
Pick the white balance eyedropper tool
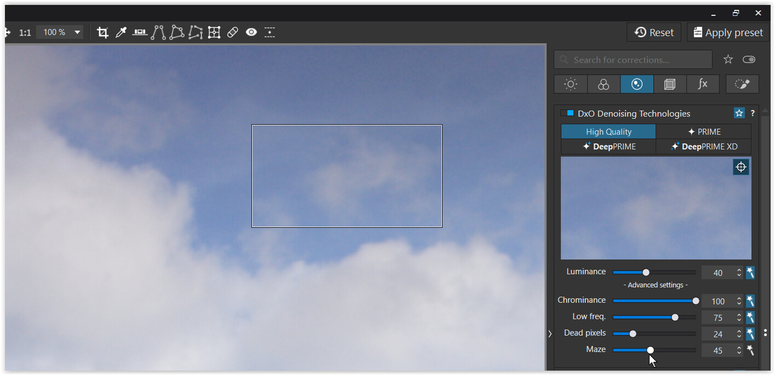(x=121, y=32)
